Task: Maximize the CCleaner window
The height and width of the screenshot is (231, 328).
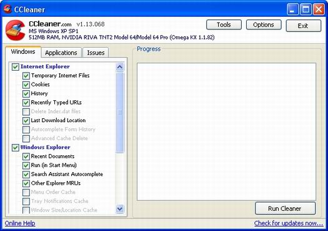Action: coord(306,9)
